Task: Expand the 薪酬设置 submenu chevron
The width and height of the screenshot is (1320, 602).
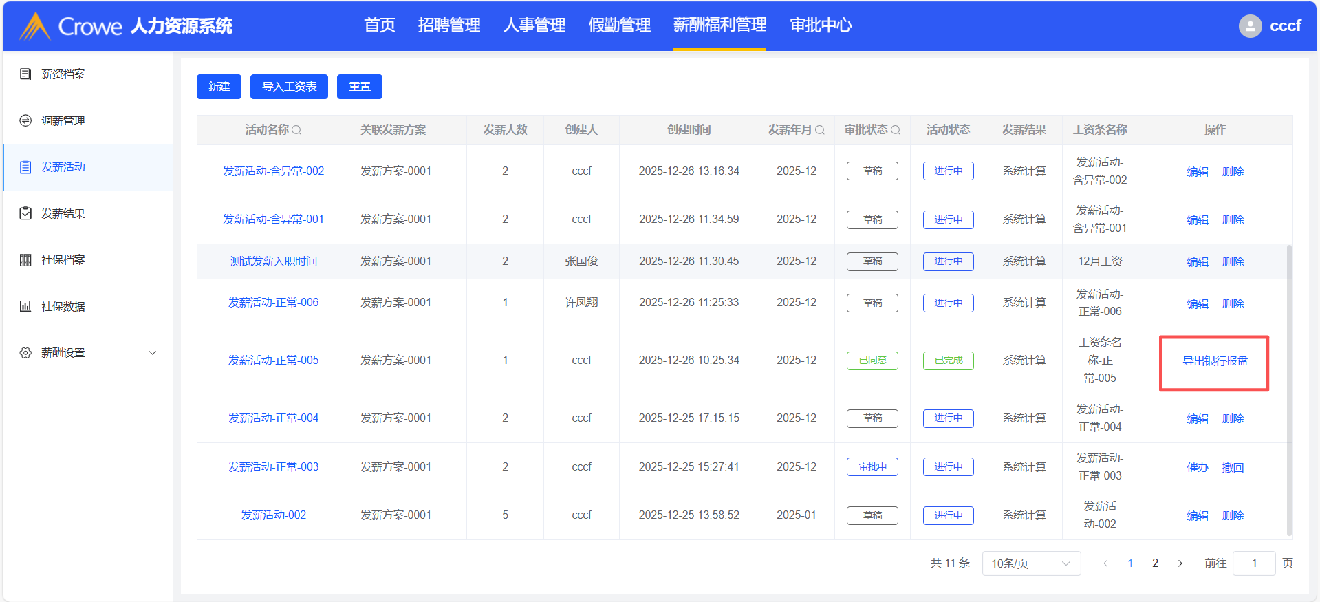Action: [x=153, y=353]
